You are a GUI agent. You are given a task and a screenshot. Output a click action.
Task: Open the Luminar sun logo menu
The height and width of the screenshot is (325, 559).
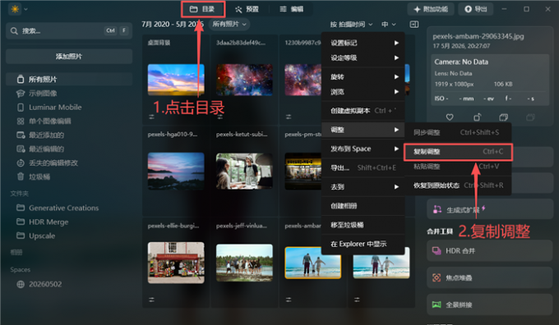coord(15,9)
